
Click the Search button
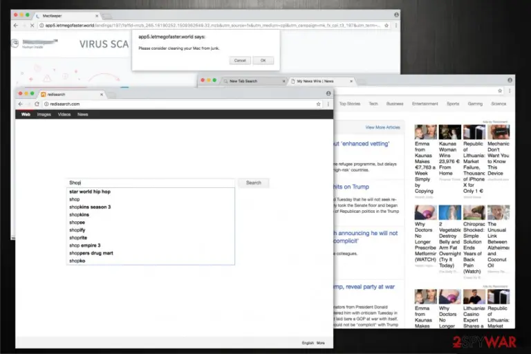pos(254,183)
